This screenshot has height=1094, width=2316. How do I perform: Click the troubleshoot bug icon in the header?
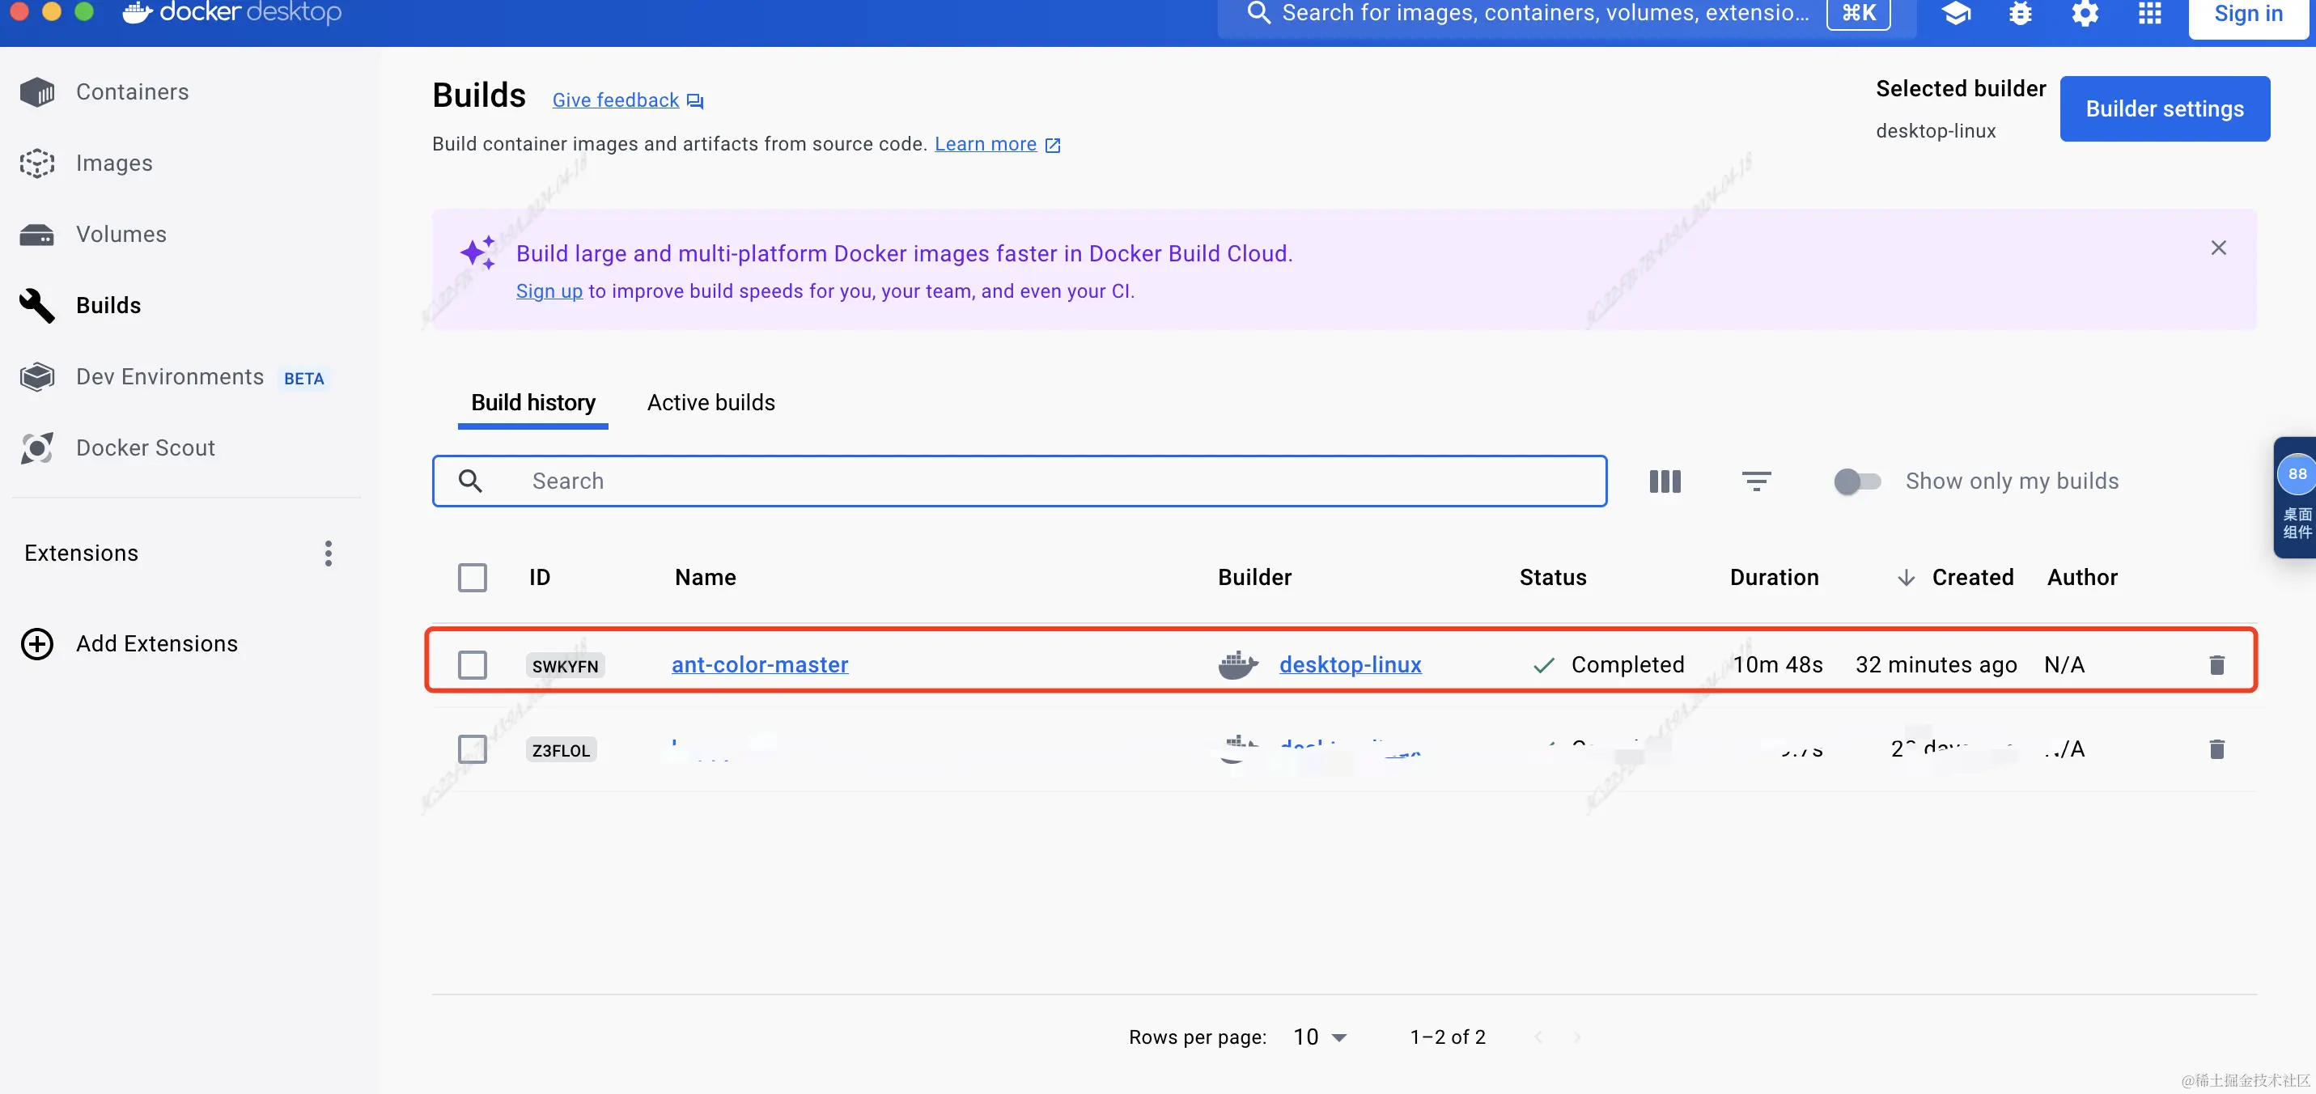click(x=2020, y=14)
